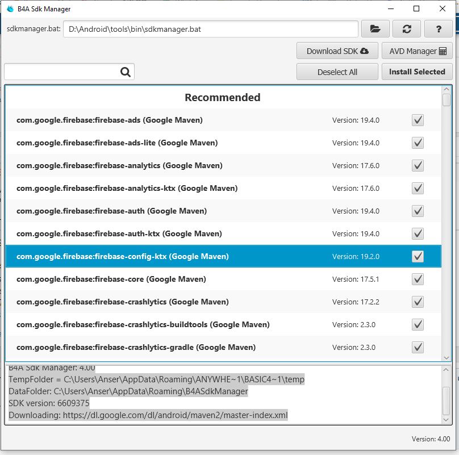Open AVD Manager
Viewport: 459px width, 455px height.
(x=417, y=51)
